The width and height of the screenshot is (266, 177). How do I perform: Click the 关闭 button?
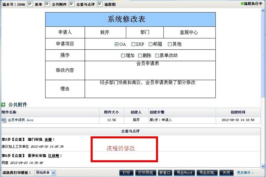pos(226,173)
